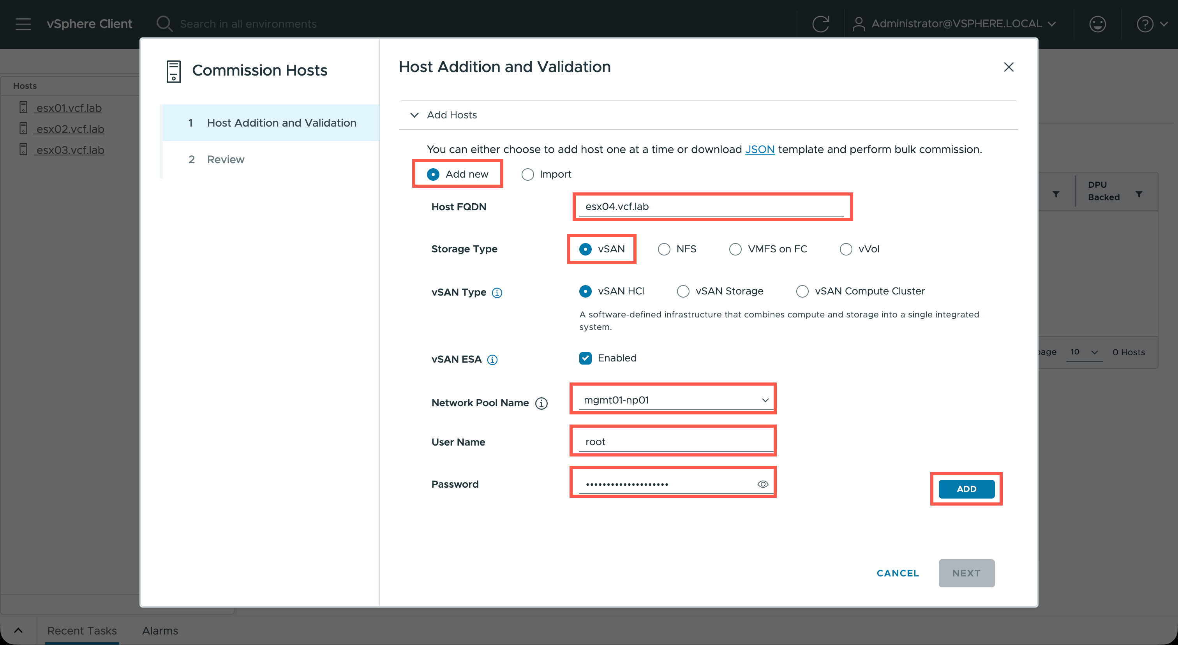Viewport: 1178px width, 645px height.
Task: Uncheck the vSAN ESA Enabled checkbox
Action: [x=585, y=358]
